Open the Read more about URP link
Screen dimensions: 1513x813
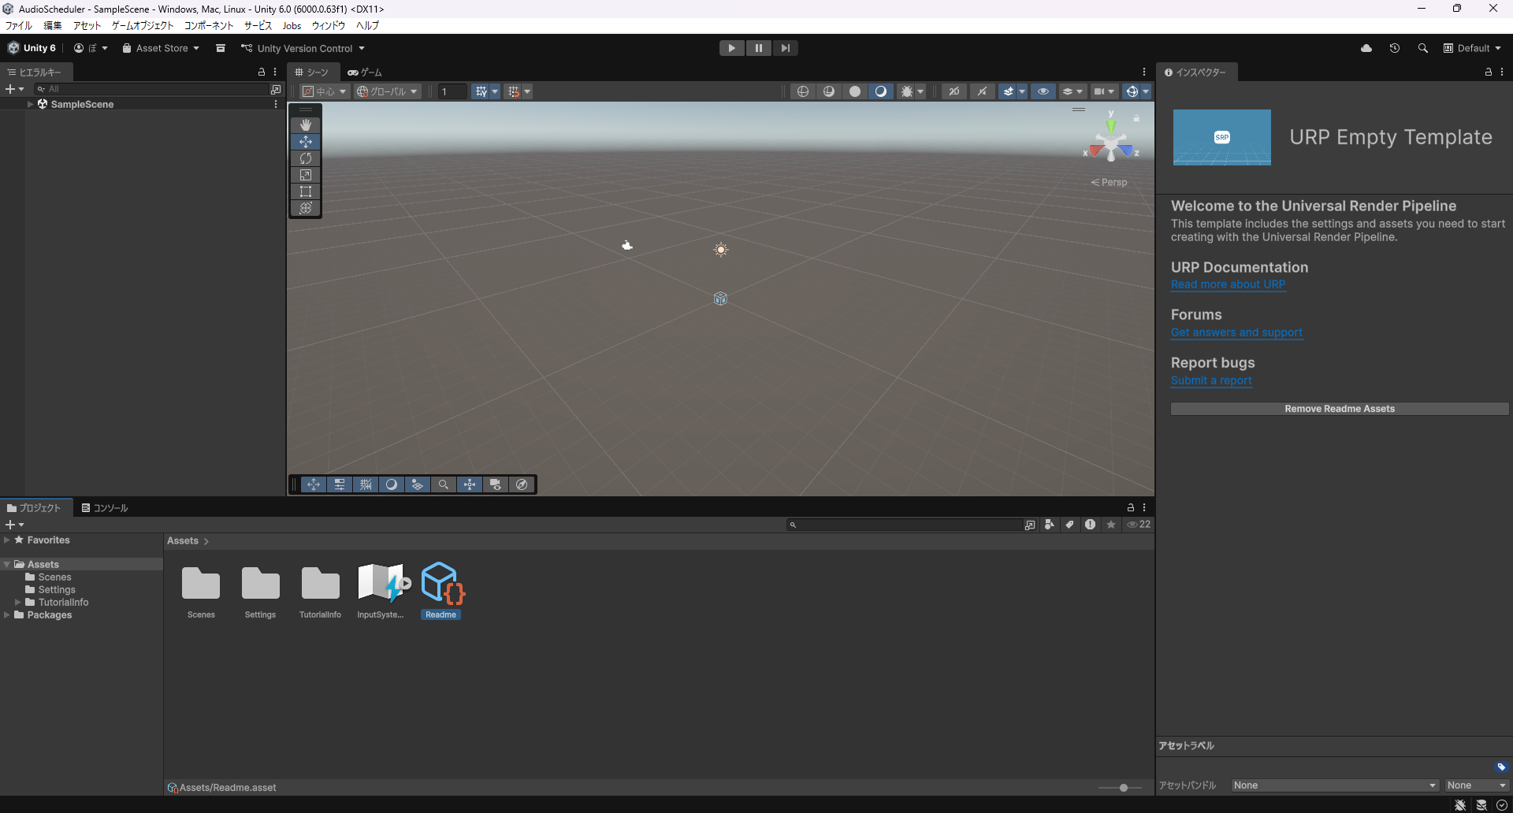coord(1228,284)
